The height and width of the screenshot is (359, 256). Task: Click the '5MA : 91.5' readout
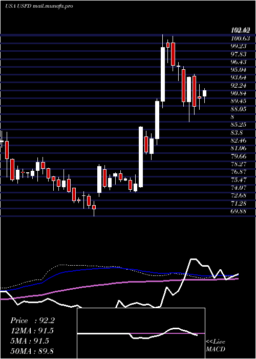coord(30,341)
